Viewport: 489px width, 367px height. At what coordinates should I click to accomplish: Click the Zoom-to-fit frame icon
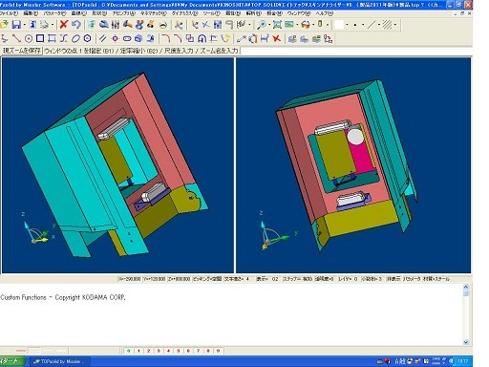[277, 25]
